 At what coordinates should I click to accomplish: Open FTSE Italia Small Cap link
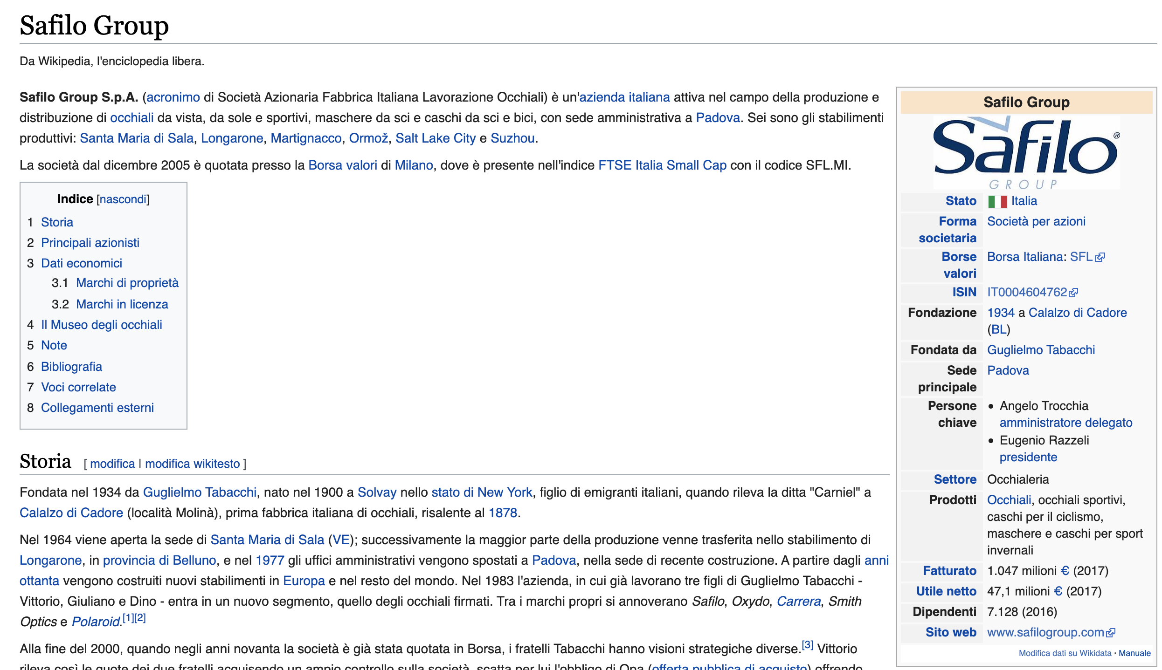click(662, 165)
